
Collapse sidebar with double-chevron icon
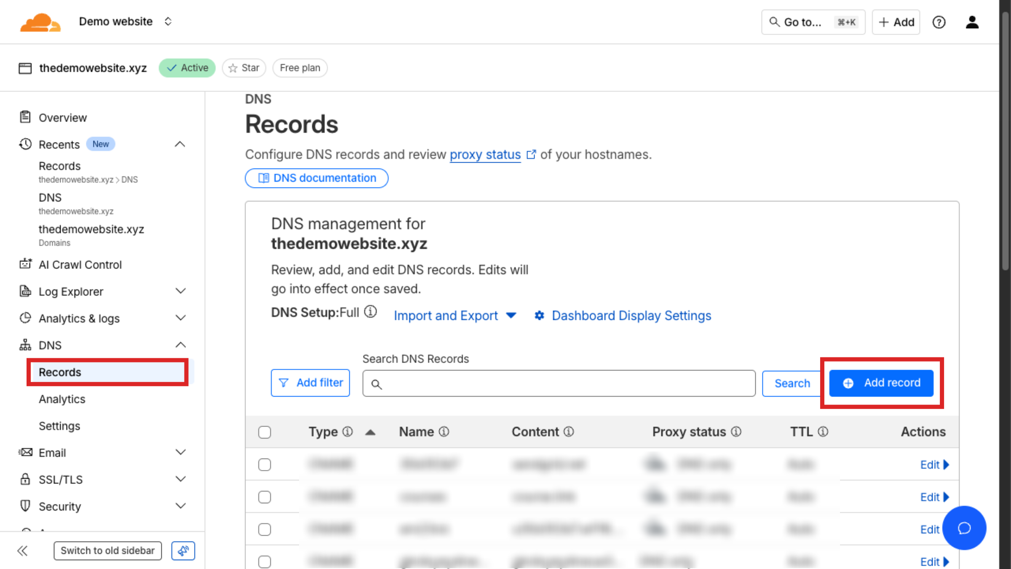23,550
